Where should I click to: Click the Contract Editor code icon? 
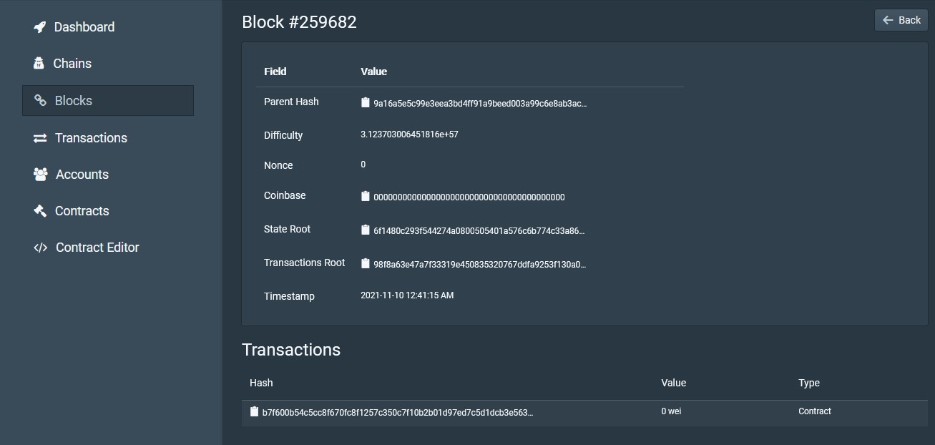(40, 248)
